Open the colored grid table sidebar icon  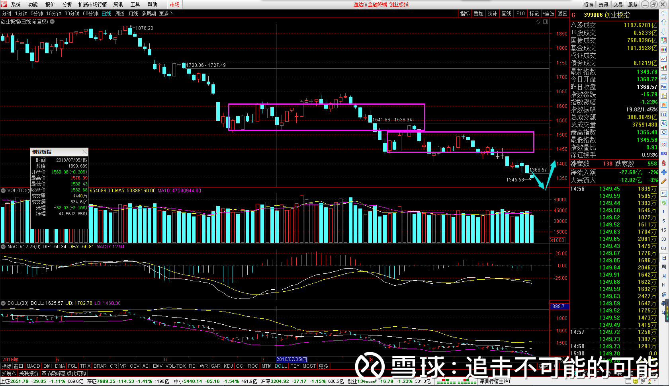[664, 50]
